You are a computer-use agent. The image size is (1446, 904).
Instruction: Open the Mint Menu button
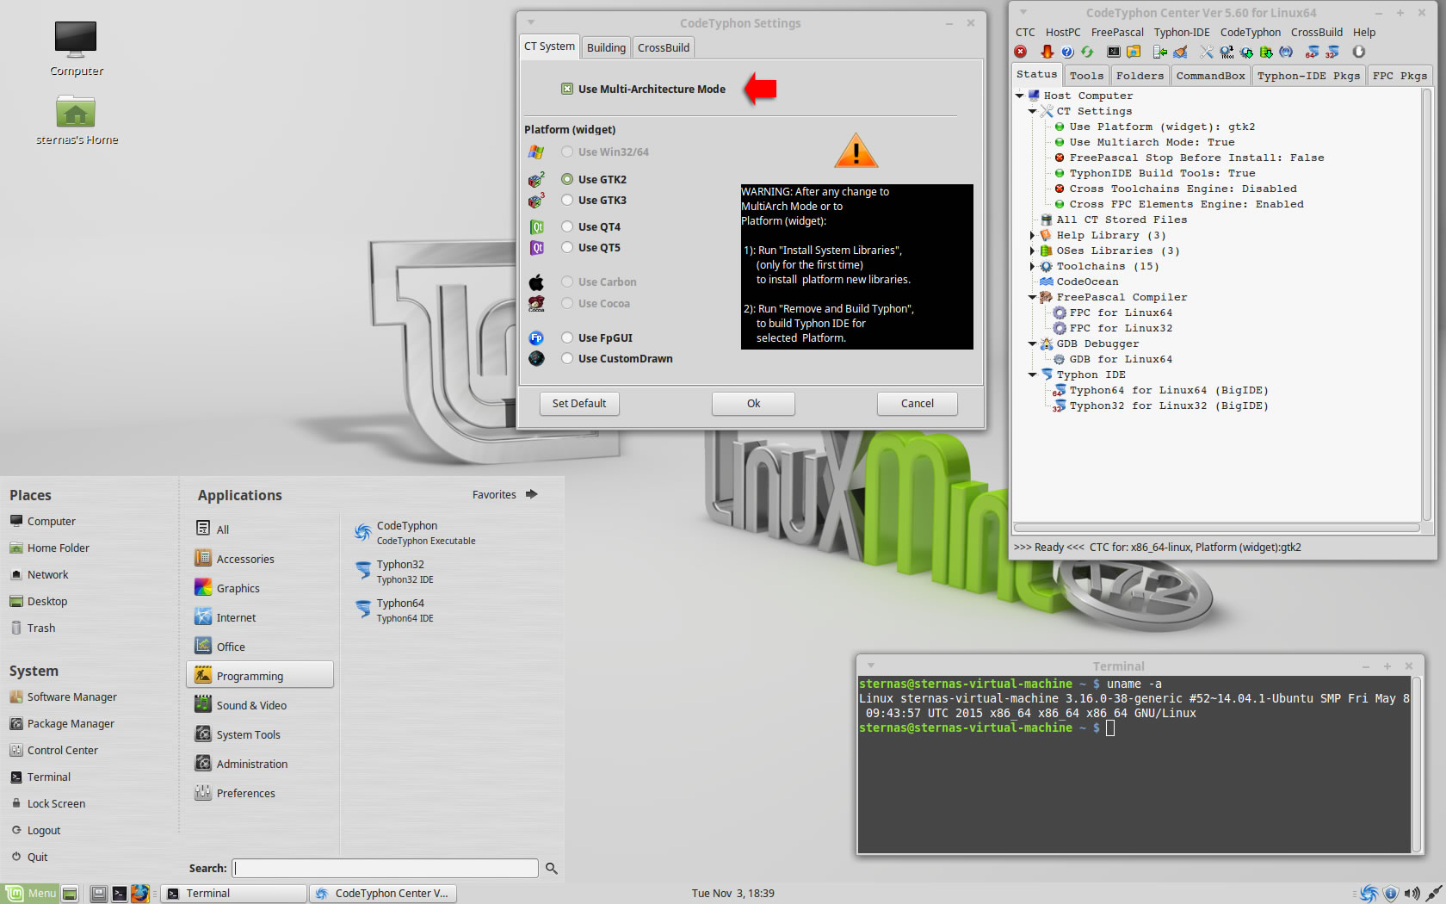click(x=31, y=894)
